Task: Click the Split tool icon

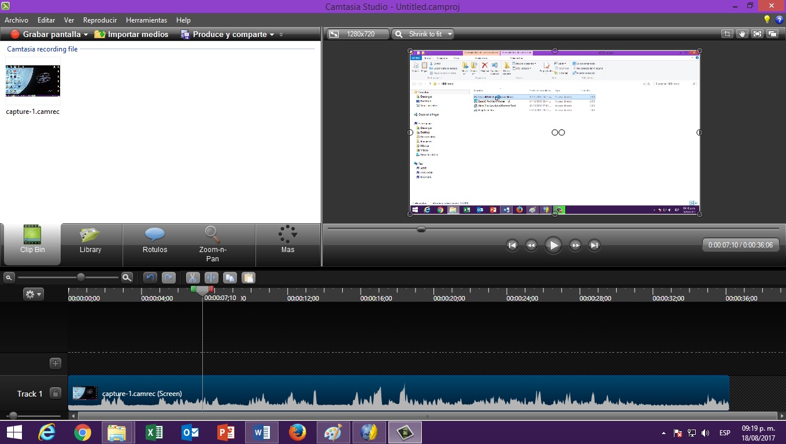Action: (x=211, y=278)
